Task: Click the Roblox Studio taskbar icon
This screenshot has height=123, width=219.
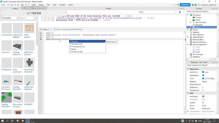Action: pos(28,121)
